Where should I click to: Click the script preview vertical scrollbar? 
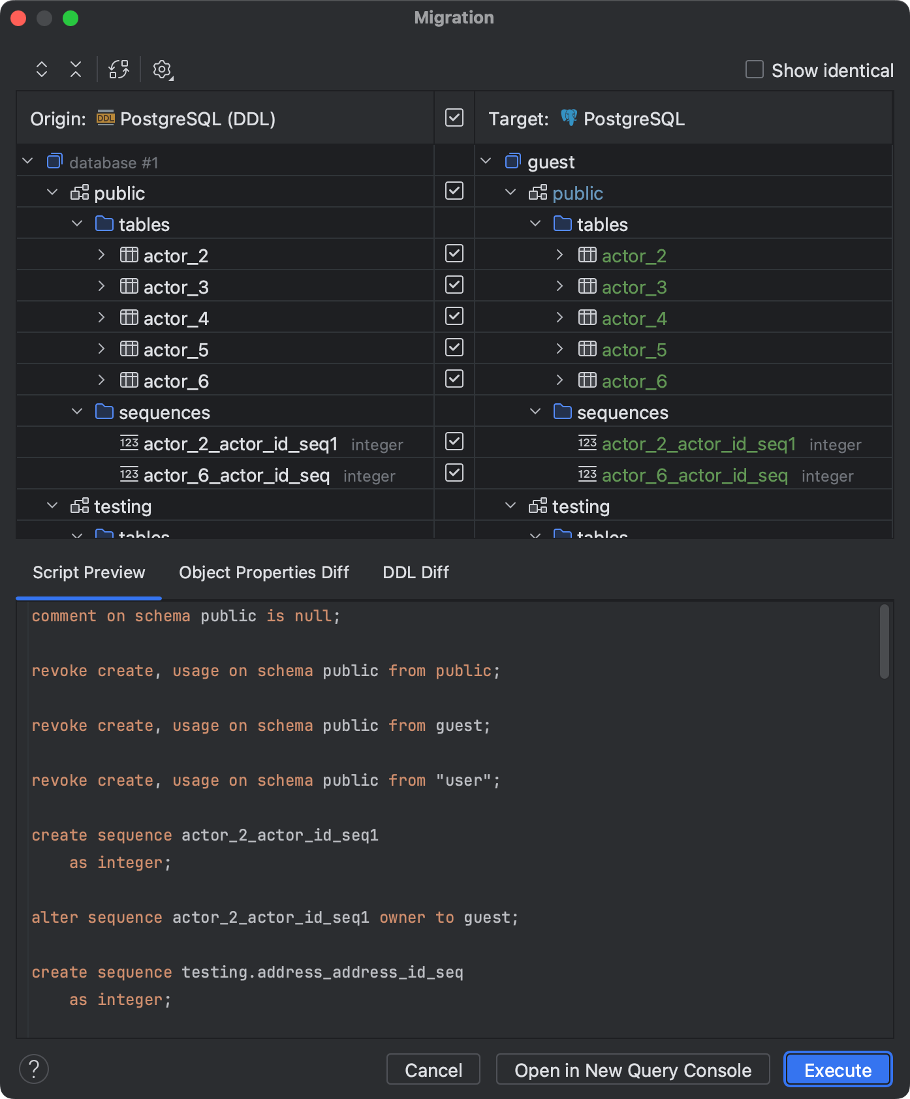click(x=885, y=642)
